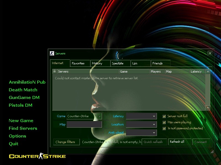
Task: Click the padlock icon in the server list header
Action: point(54,71)
